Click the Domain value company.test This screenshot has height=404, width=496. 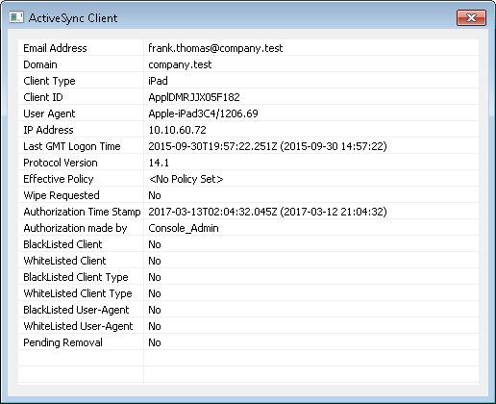click(x=180, y=64)
